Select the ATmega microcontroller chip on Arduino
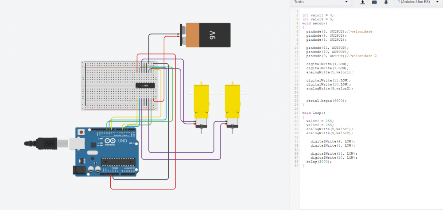Image resolution: width=443 pixels, height=210 pixels. 118,161
